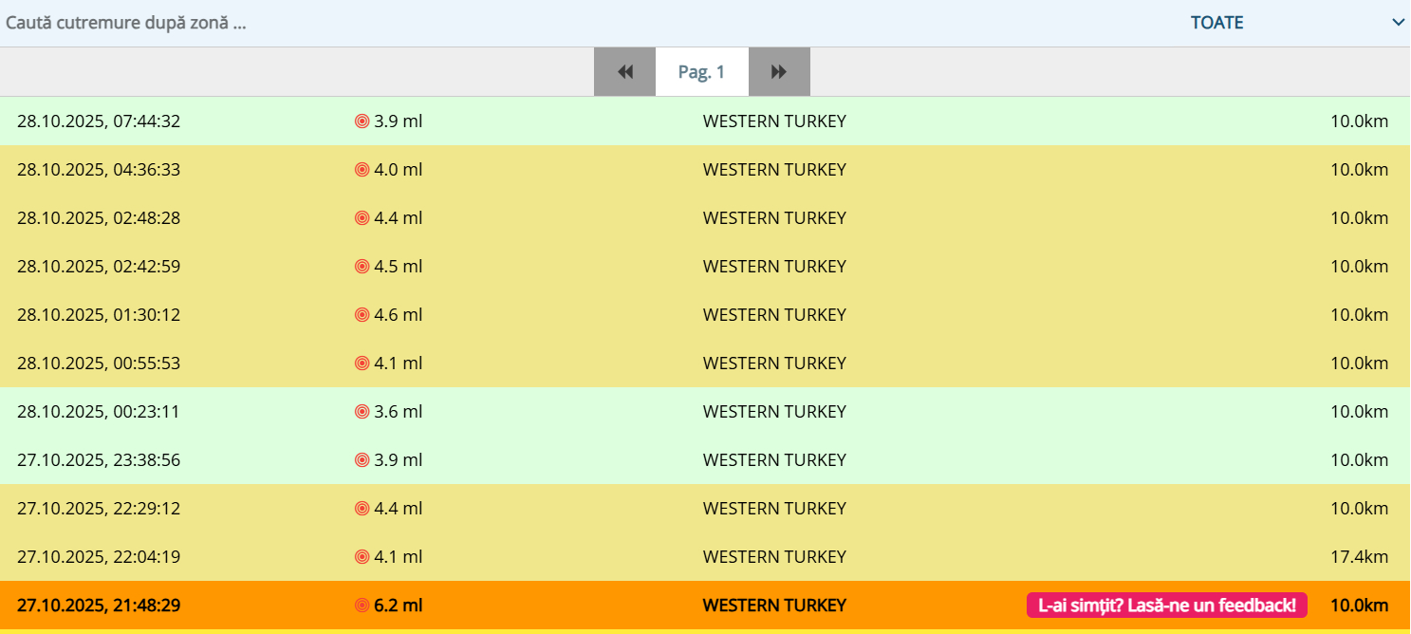Select the 28.10.2025, 00:55:53 earthquake row

(x=99, y=364)
